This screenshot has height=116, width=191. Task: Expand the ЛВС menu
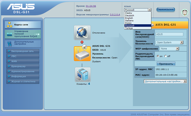[23, 56]
